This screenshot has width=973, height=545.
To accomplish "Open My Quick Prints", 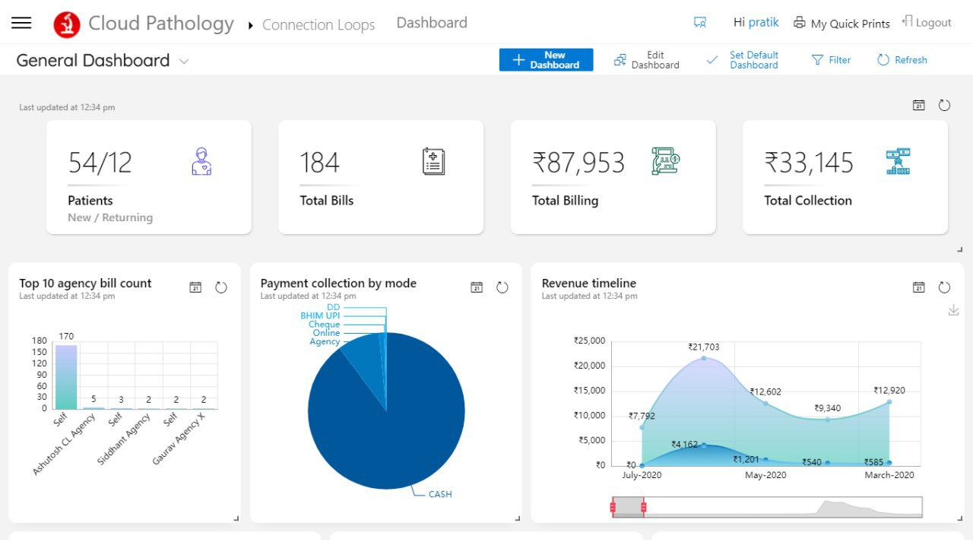I will pyautogui.click(x=841, y=24).
